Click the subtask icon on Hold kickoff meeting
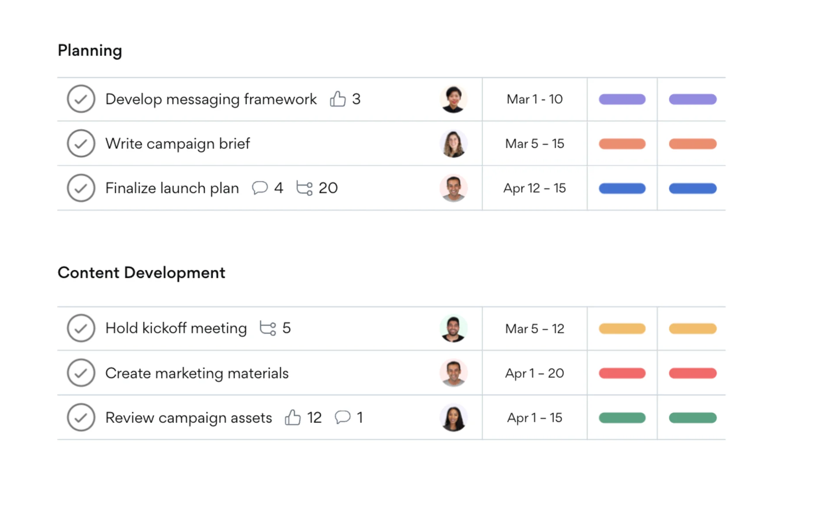829x507 pixels. 268,328
